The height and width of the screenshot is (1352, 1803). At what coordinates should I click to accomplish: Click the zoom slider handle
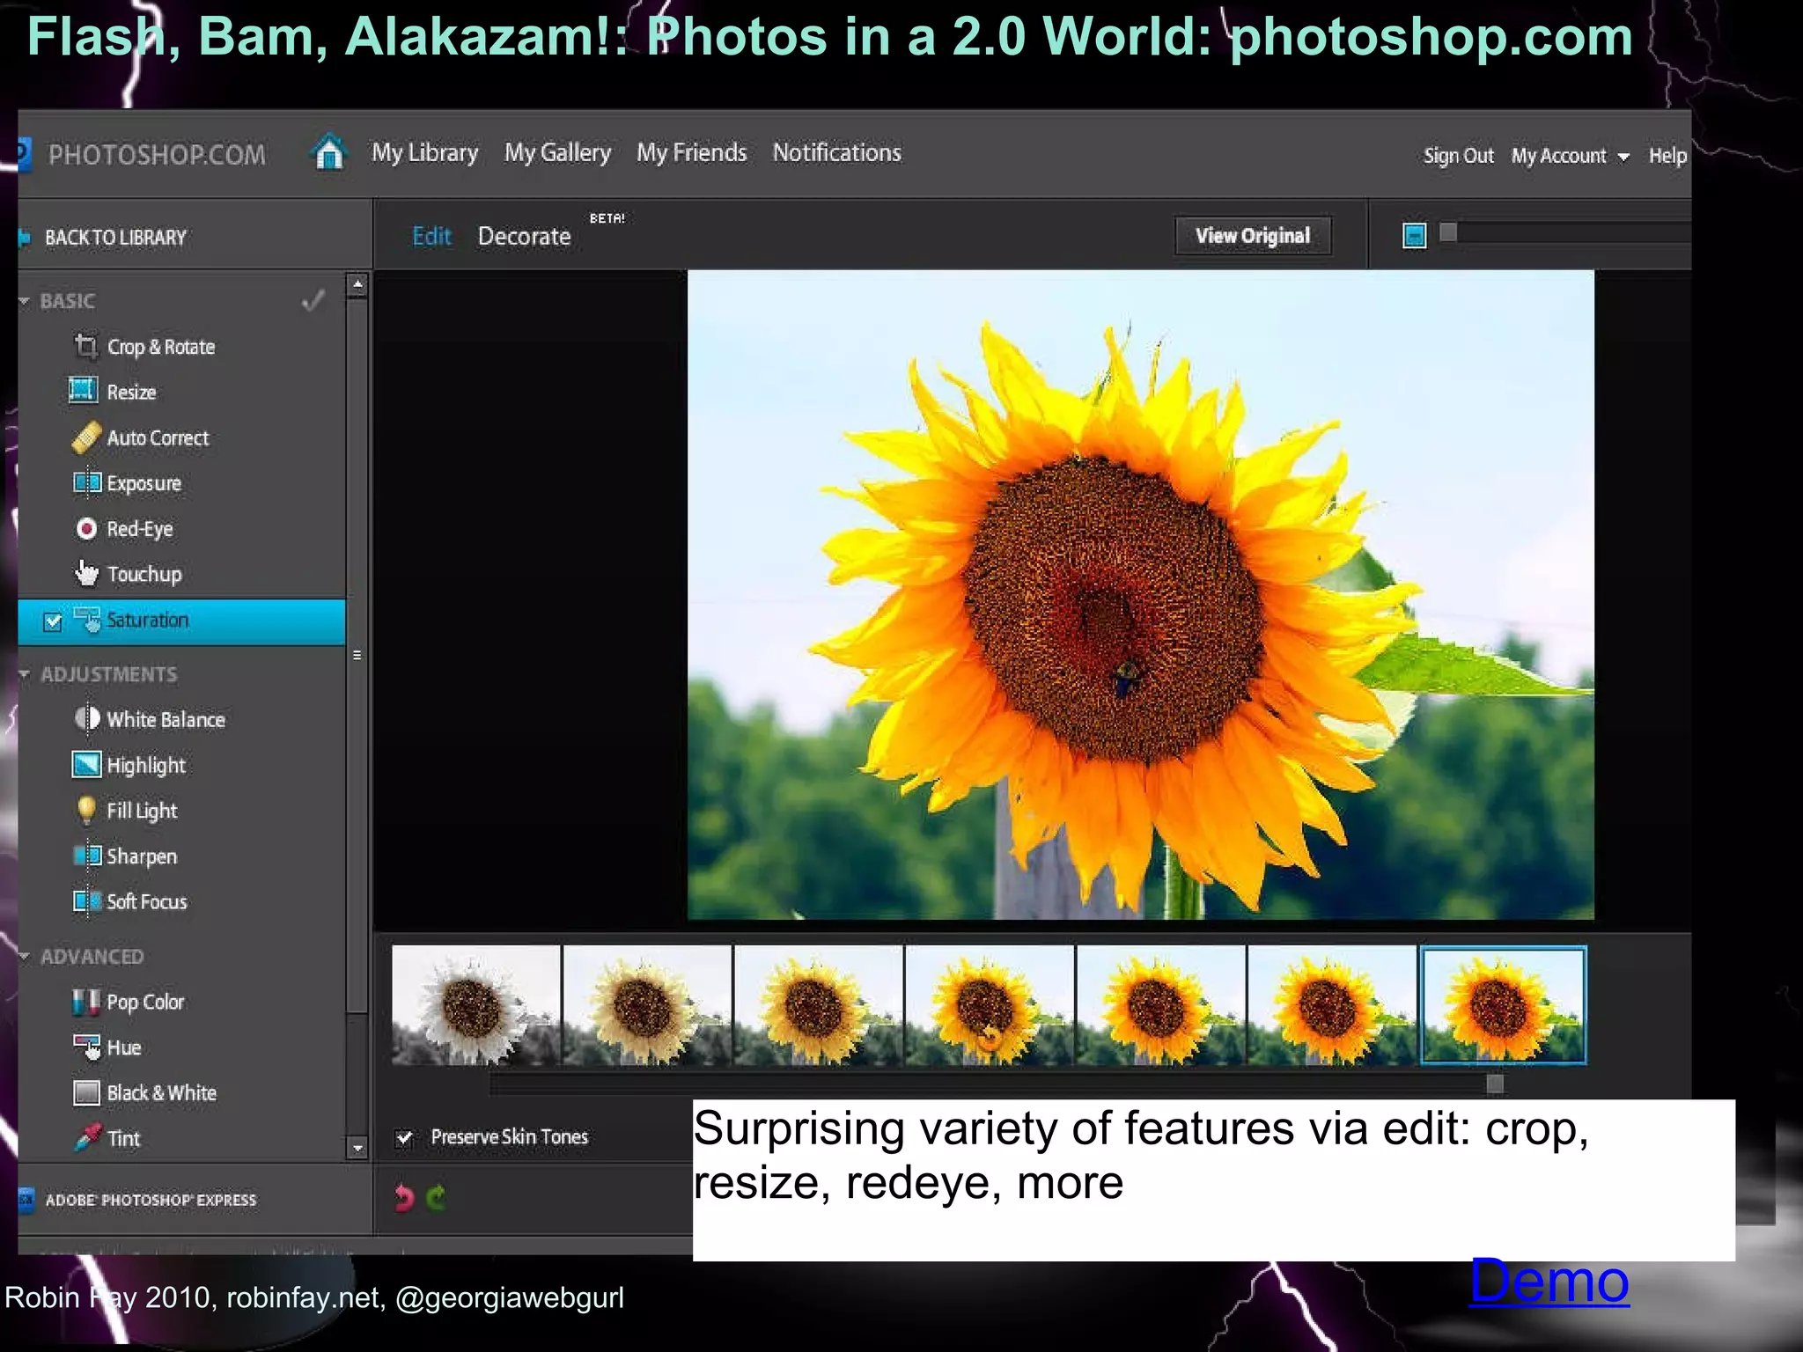point(1448,232)
